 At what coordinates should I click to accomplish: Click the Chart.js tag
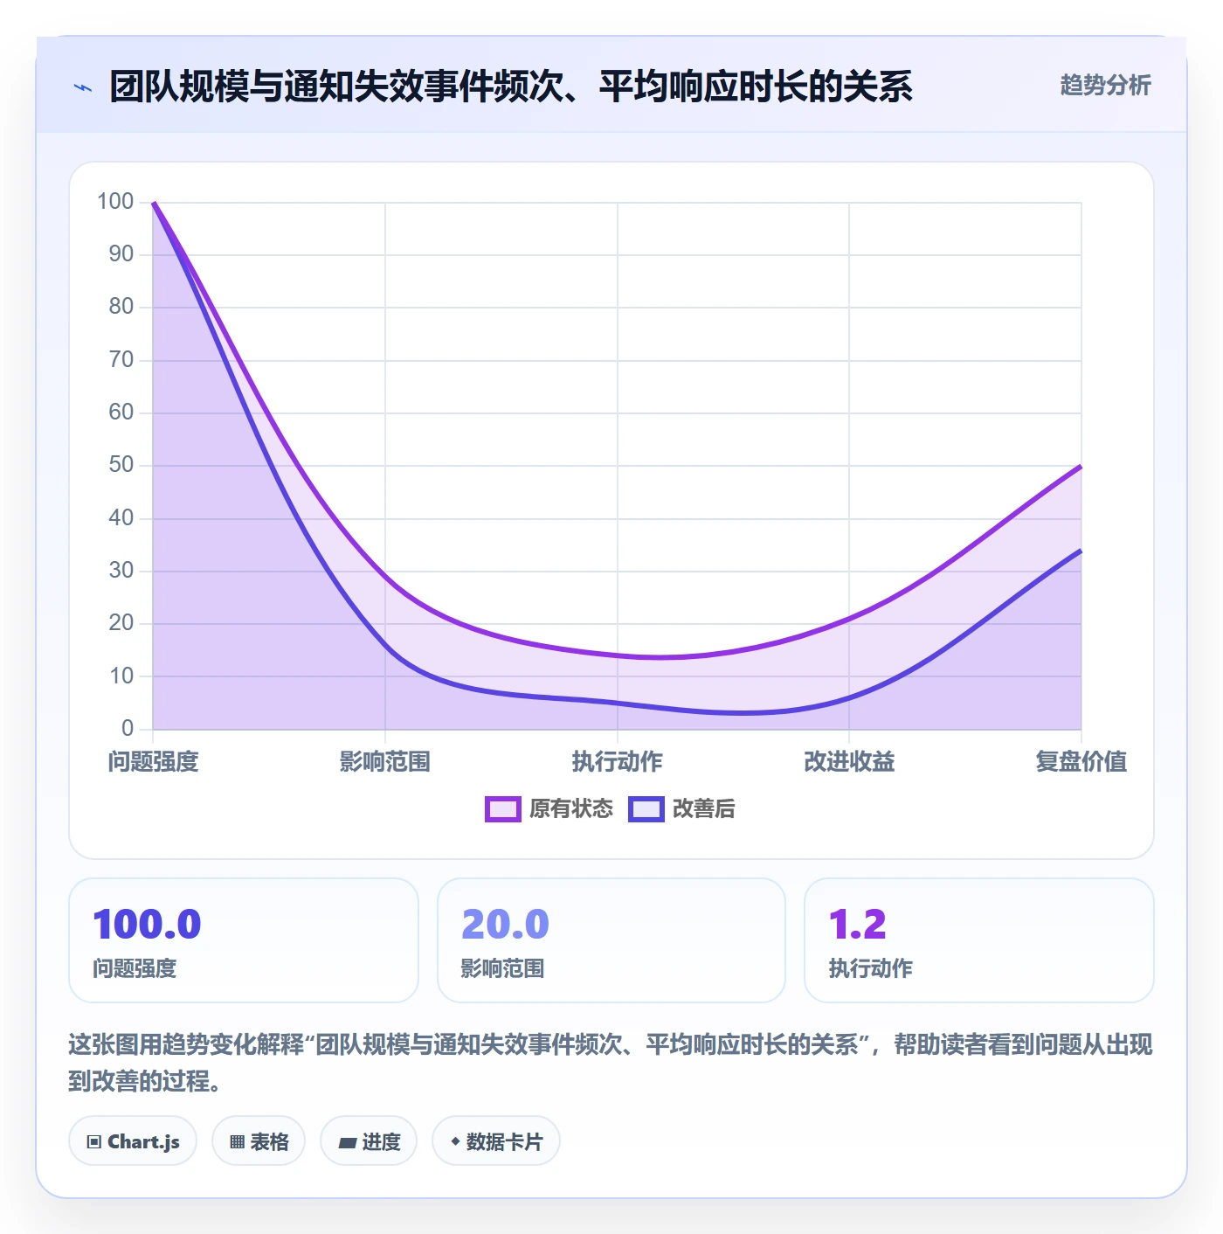pos(133,1141)
